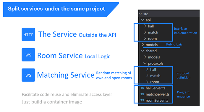The image size is (204, 112).
Task: Click the WS badge beside Room Service
Action: tap(28, 55)
